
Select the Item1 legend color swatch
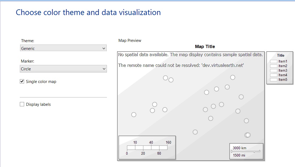[x=274, y=61]
